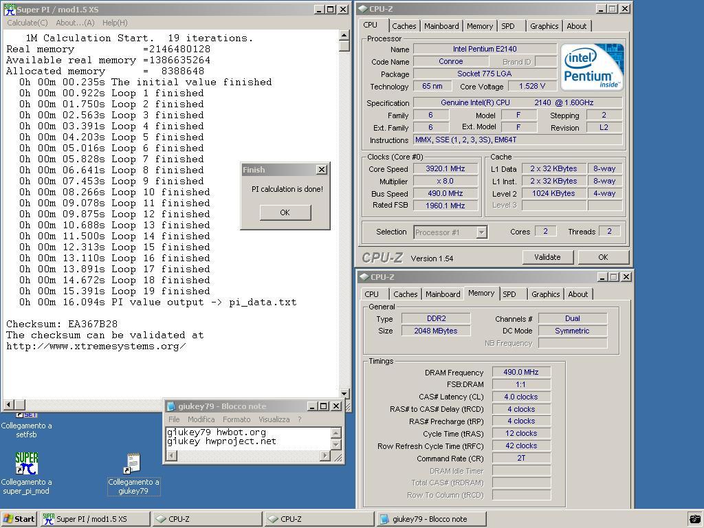Open the ? help menu in Blocco note
The image size is (704, 528).
pyautogui.click(x=300, y=419)
